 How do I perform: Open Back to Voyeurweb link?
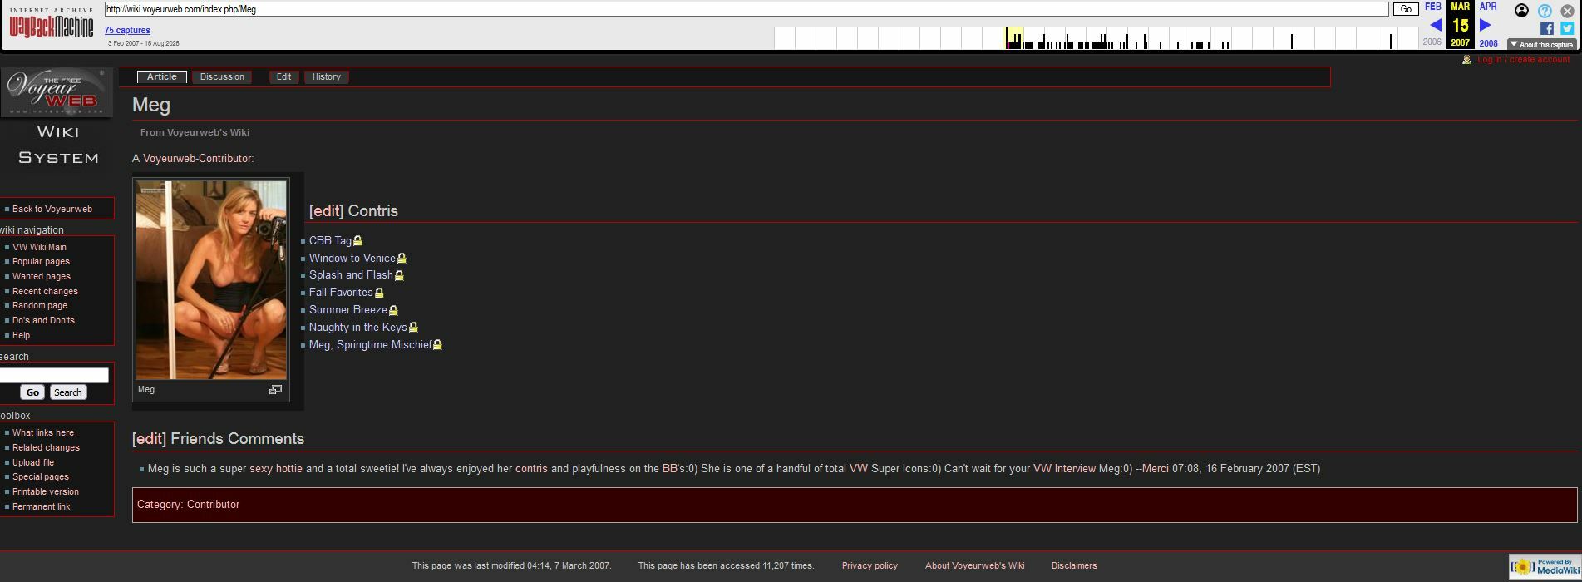pos(52,209)
